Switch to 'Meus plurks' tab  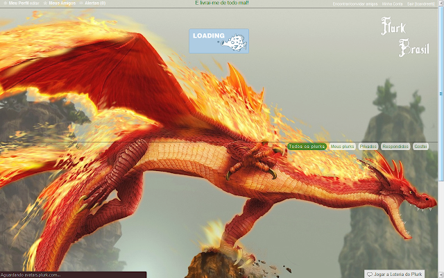pos(342,147)
